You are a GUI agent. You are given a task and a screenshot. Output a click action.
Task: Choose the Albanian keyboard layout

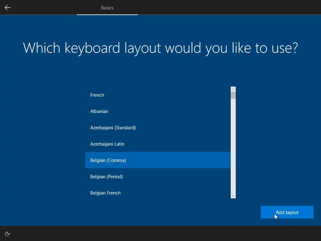pos(158,111)
